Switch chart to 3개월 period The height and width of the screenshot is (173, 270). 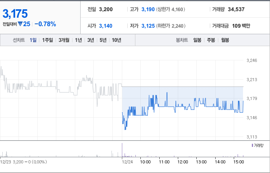coord(64,40)
